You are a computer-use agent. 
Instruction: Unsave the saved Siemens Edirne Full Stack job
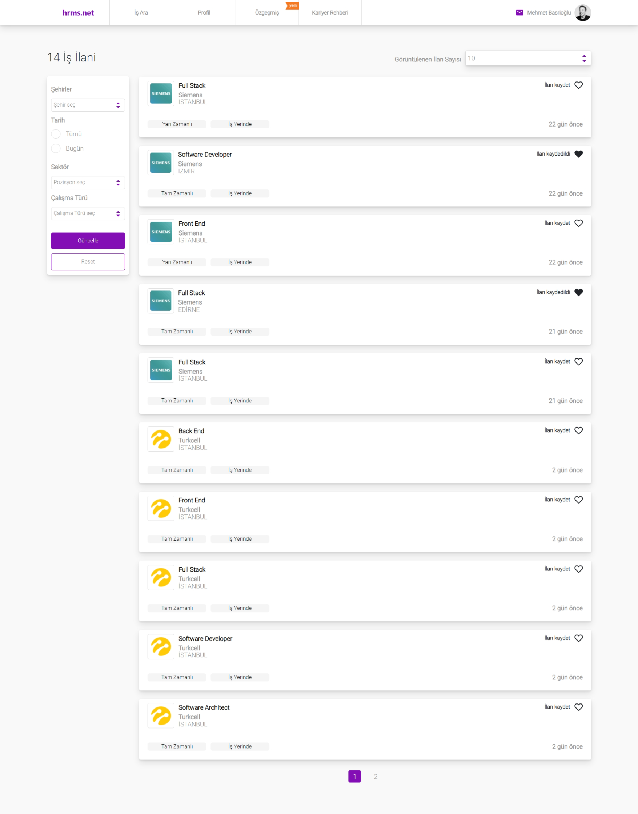point(579,293)
